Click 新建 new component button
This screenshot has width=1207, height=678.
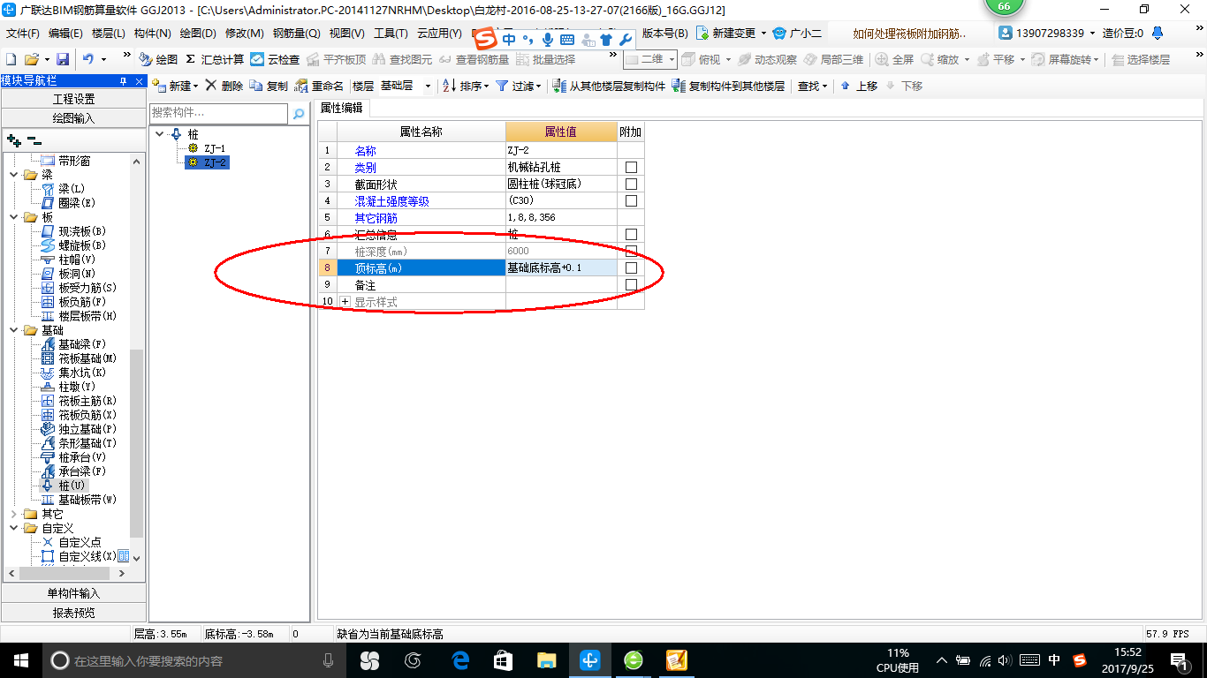tap(176, 86)
